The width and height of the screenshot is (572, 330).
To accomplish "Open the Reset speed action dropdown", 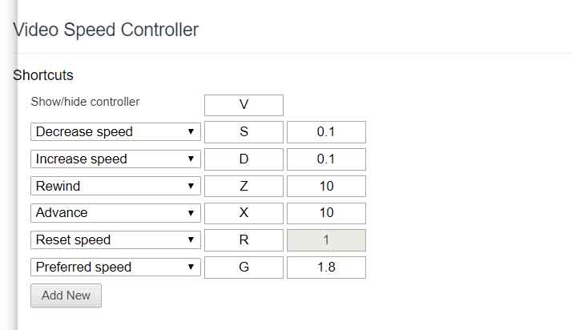I will (115, 240).
